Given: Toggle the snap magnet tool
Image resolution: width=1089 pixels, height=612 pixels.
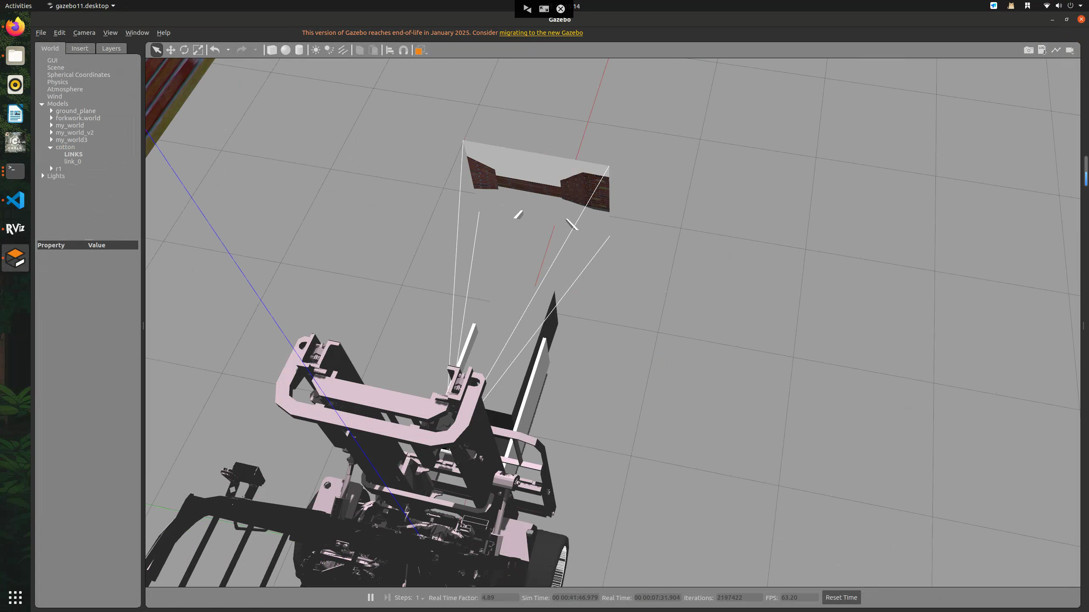Looking at the screenshot, I should (403, 50).
